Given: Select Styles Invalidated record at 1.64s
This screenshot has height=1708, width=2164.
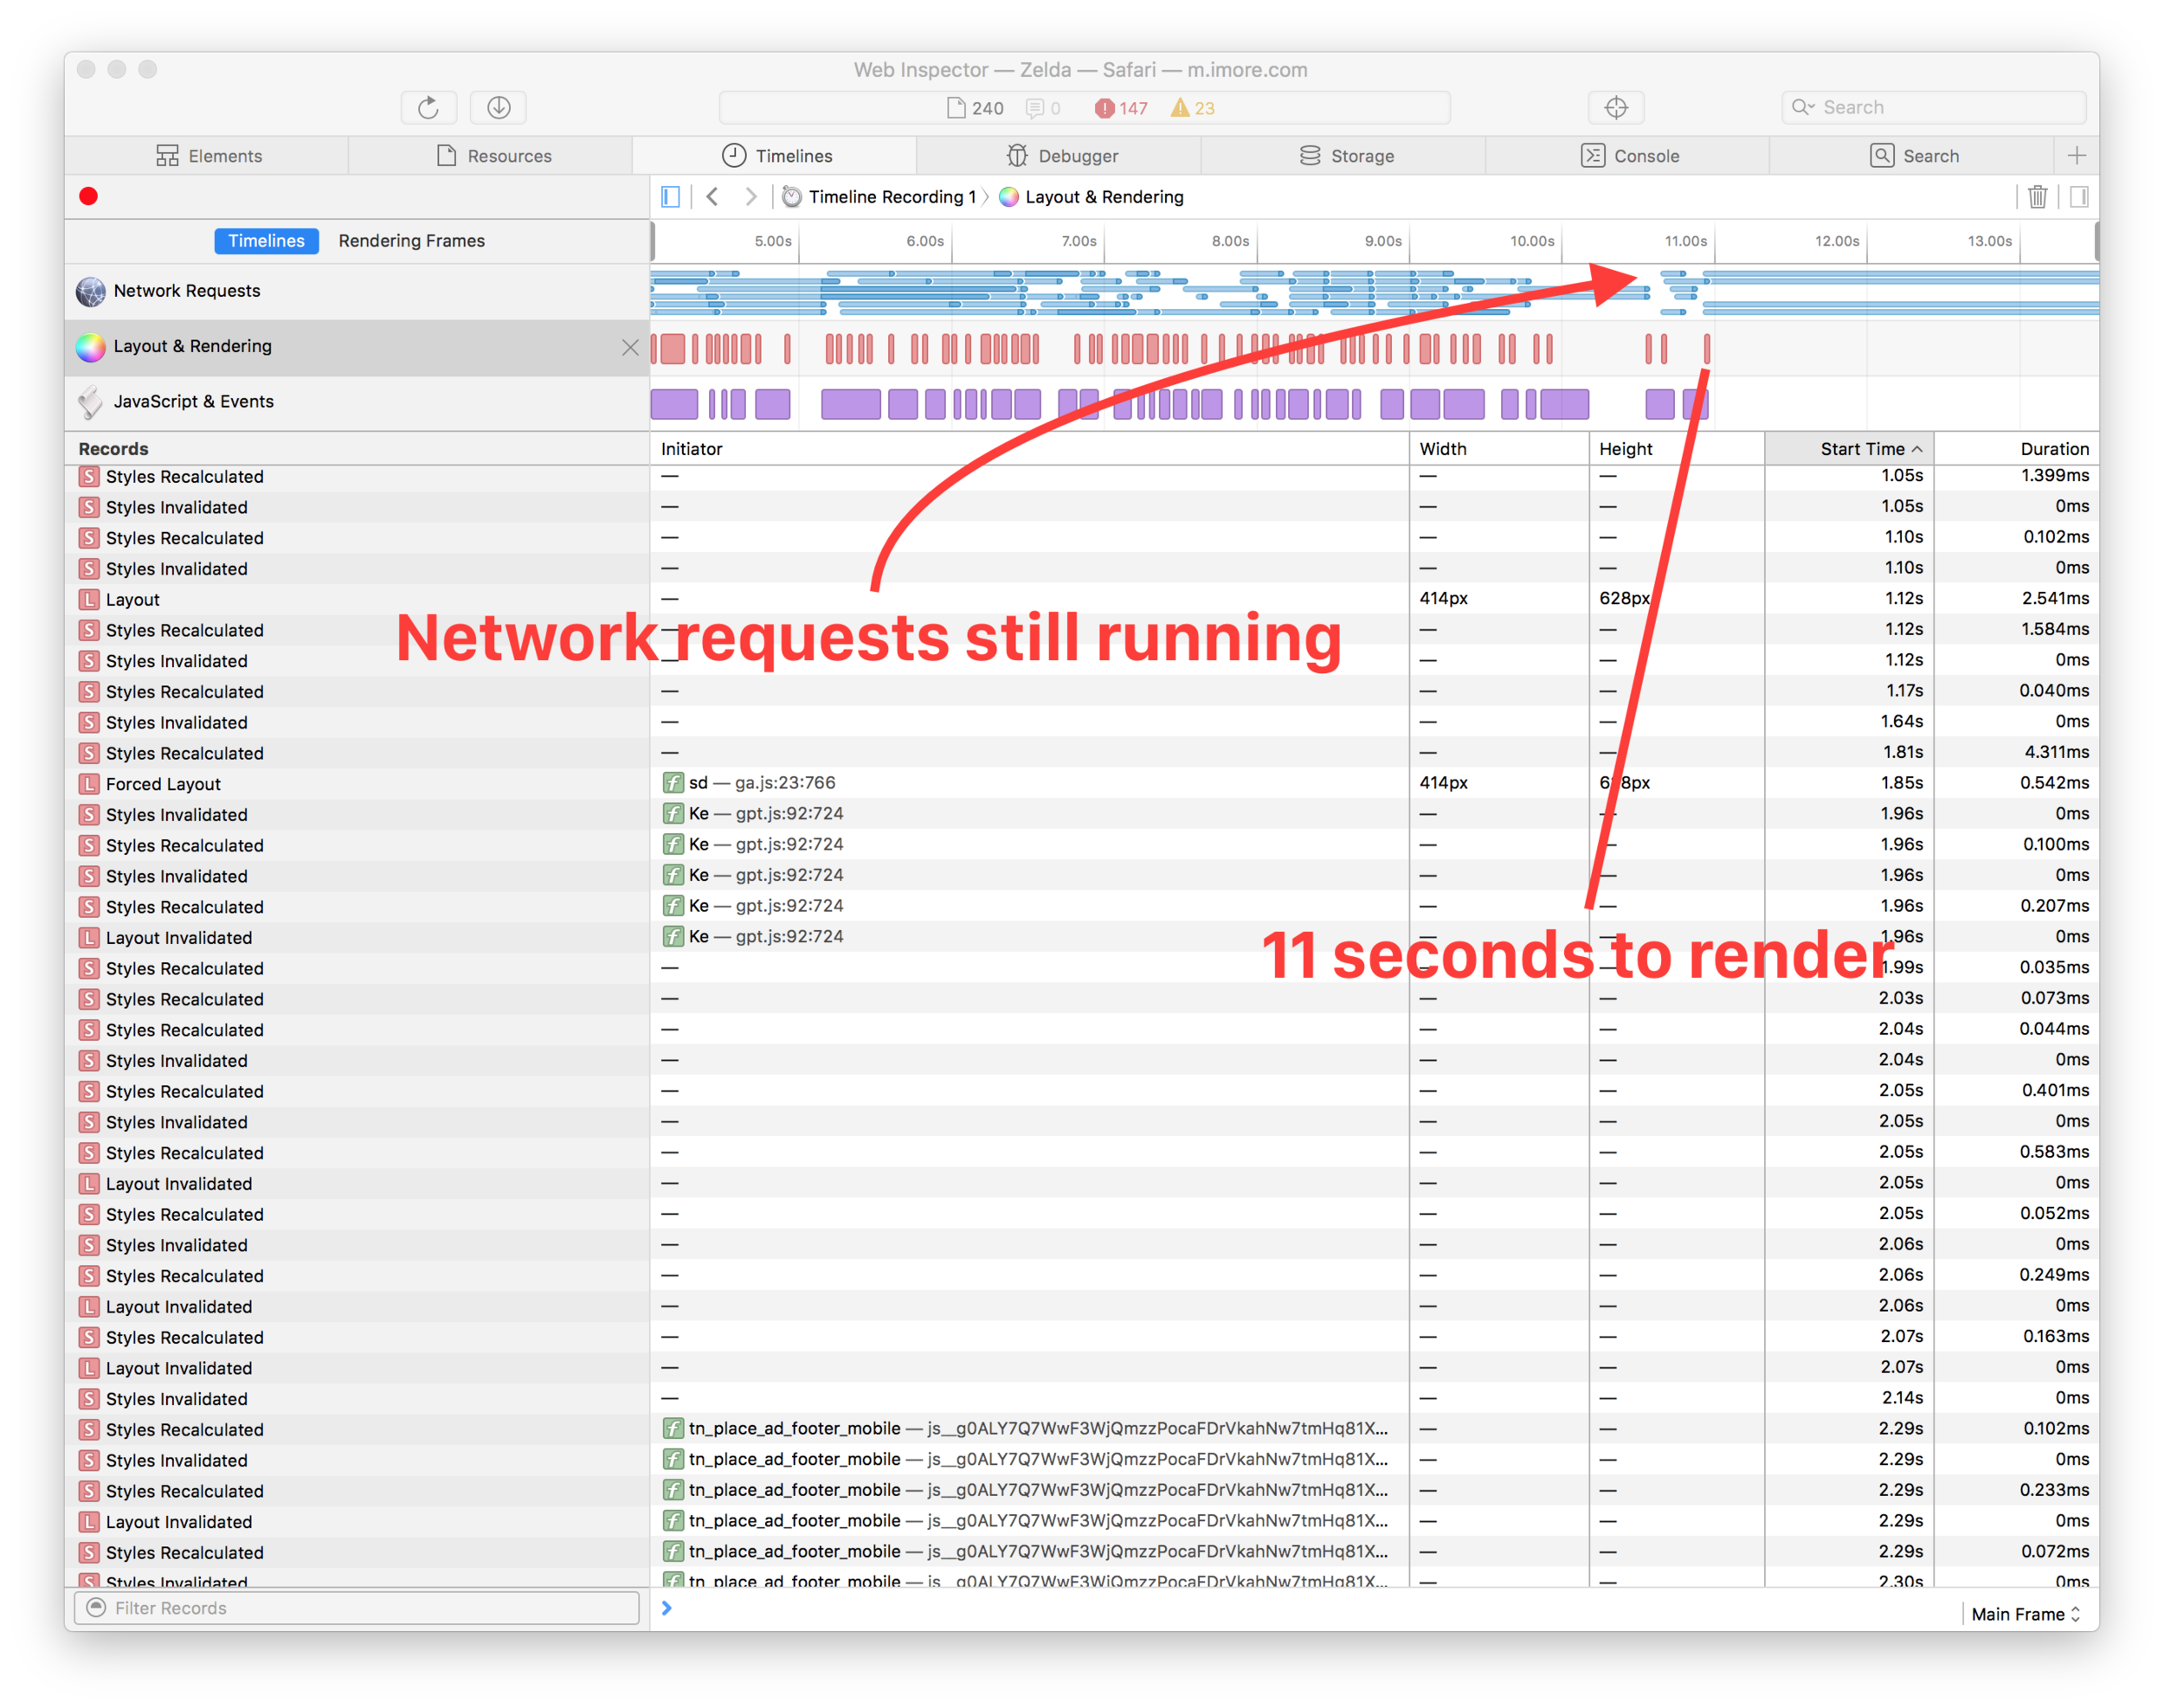Looking at the screenshot, I should (357, 722).
